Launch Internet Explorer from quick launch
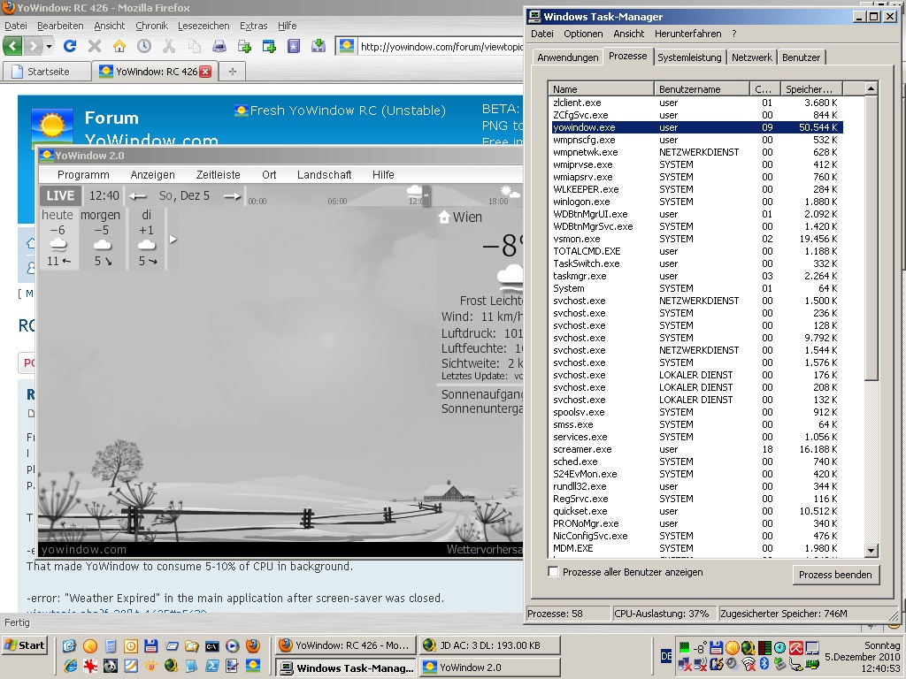Image resolution: width=906 pixels, height=679 pixels. (x=70, y=666)
